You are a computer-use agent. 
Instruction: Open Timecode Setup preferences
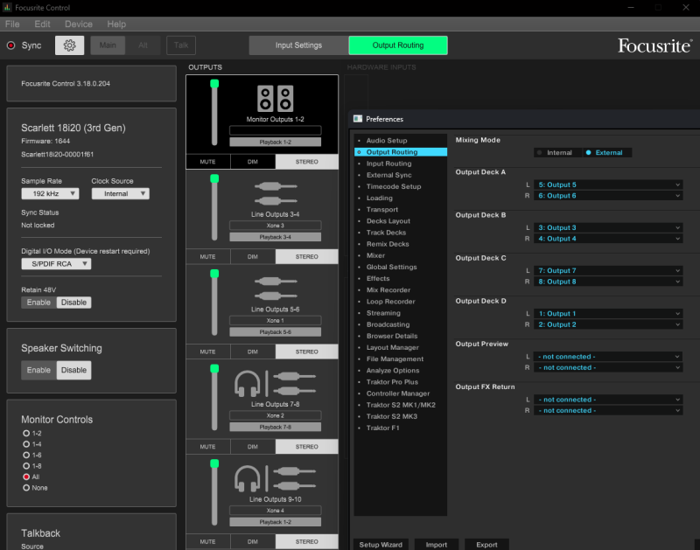[x=394, y=186]
